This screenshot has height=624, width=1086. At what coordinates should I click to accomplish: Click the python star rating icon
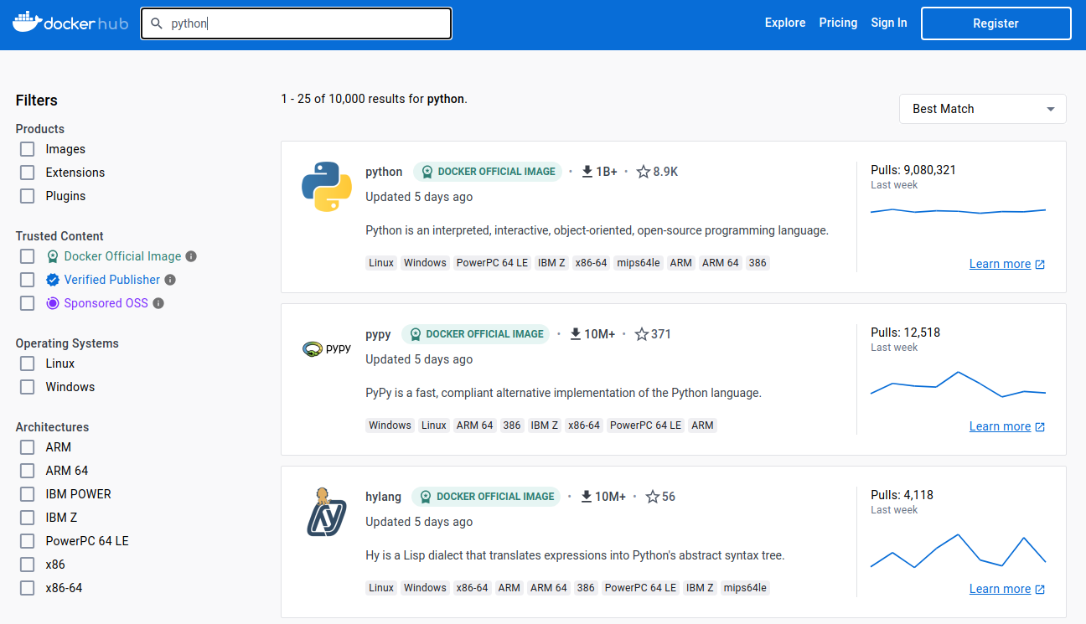pos(644,171)
